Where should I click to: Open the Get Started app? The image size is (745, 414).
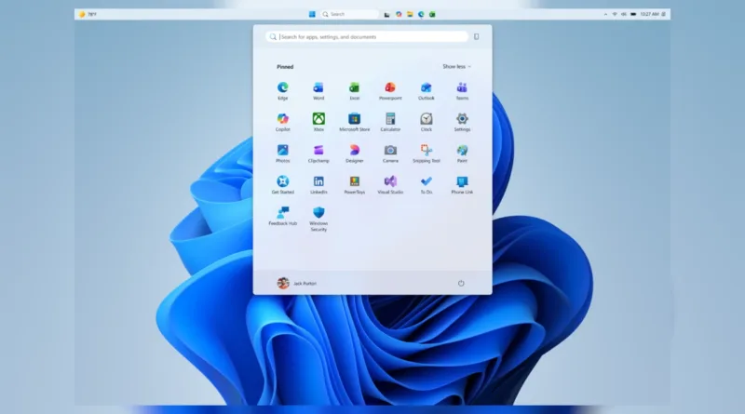pyautogui.click(x=283, y=184)
